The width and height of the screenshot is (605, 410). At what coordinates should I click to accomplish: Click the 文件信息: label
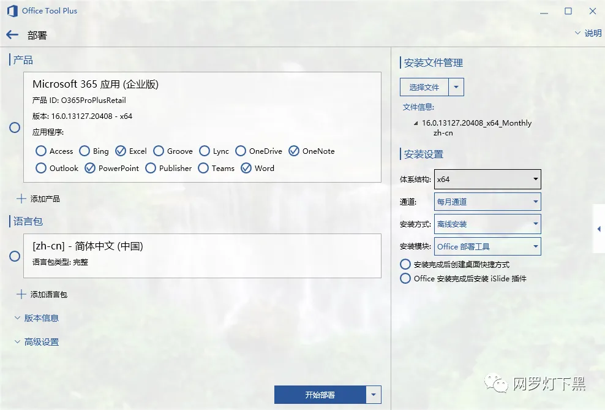(x=418, y=107)
